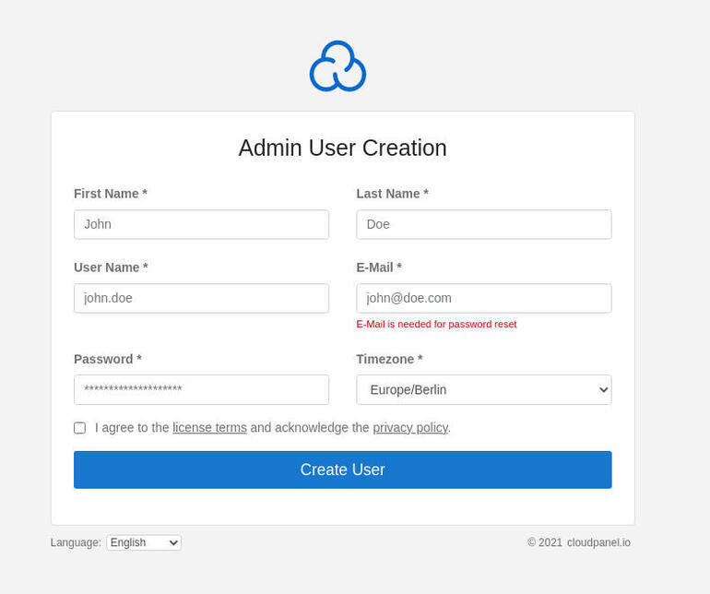Viewport: 710px width, 594px height.
Task: Tick the license agreement checkbox
Action: (x=79, y=428)
